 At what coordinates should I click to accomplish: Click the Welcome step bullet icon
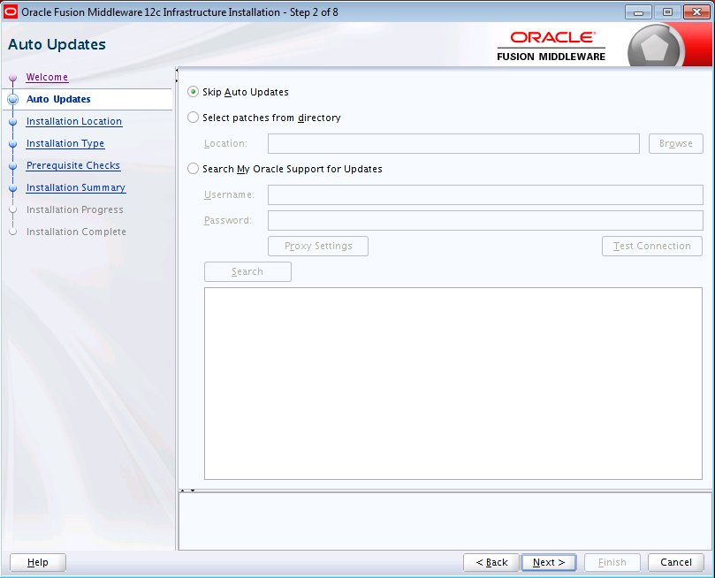[x=12, y=78]
